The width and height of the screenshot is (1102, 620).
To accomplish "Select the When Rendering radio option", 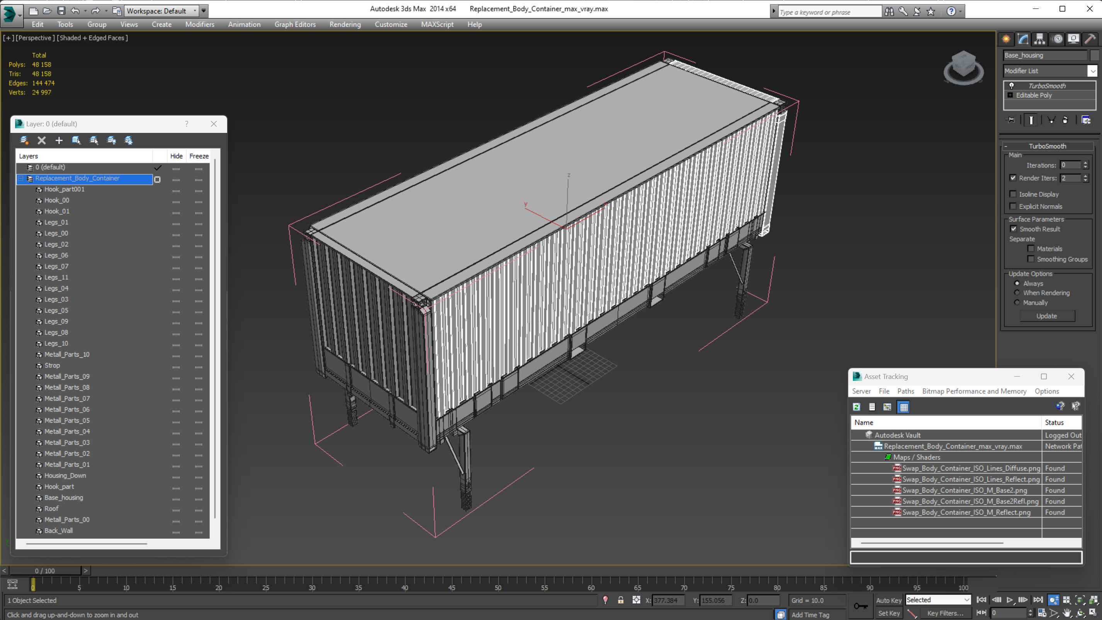I will [x=1017, y=293].
